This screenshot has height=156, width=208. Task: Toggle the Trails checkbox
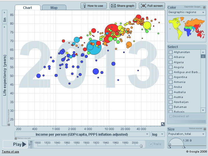tap(151, 144)
